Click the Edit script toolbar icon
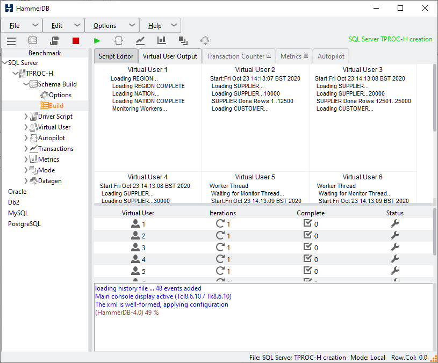This screenshot has width=438, height=363. pos(33,41)
